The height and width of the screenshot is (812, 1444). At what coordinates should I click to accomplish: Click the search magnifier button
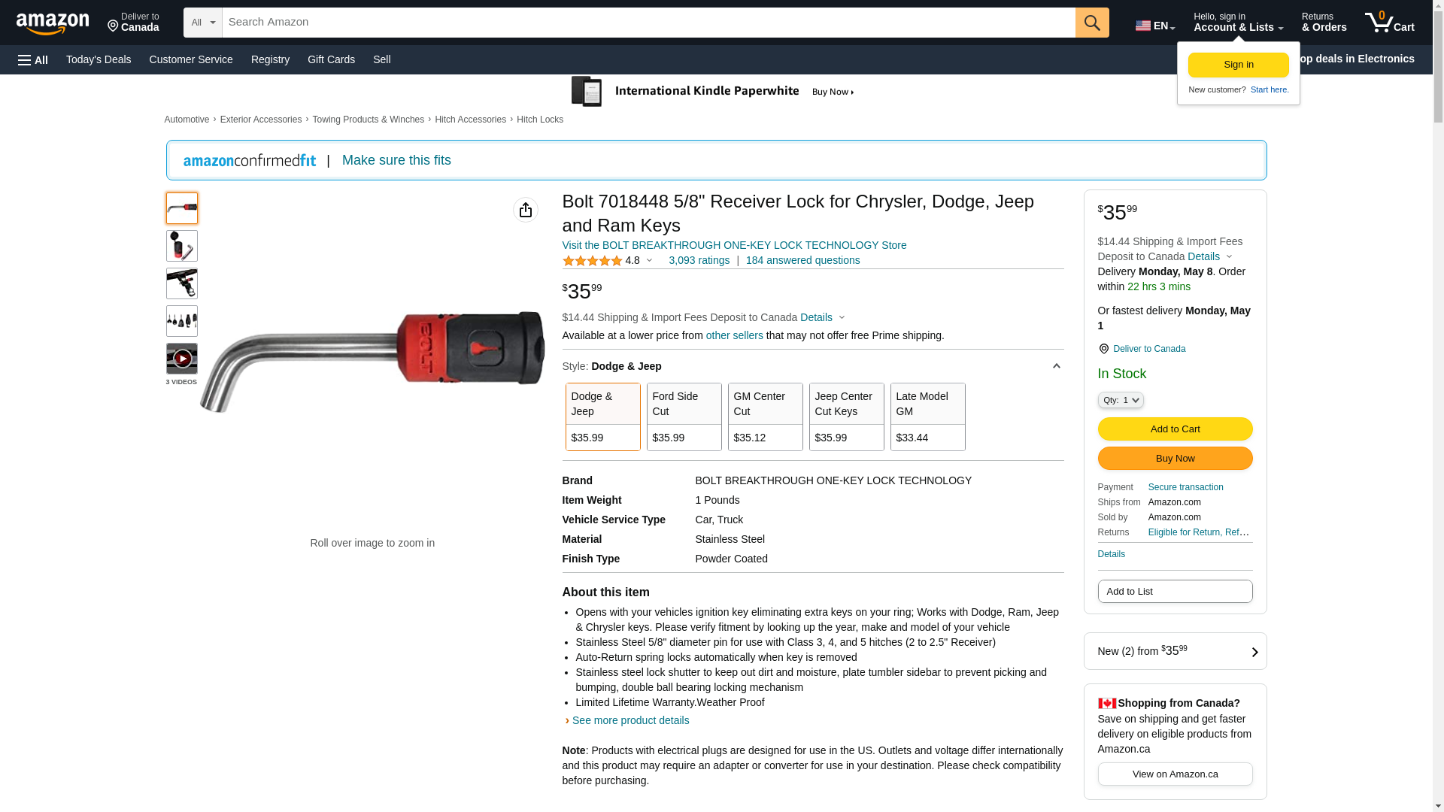point(1092,23)
